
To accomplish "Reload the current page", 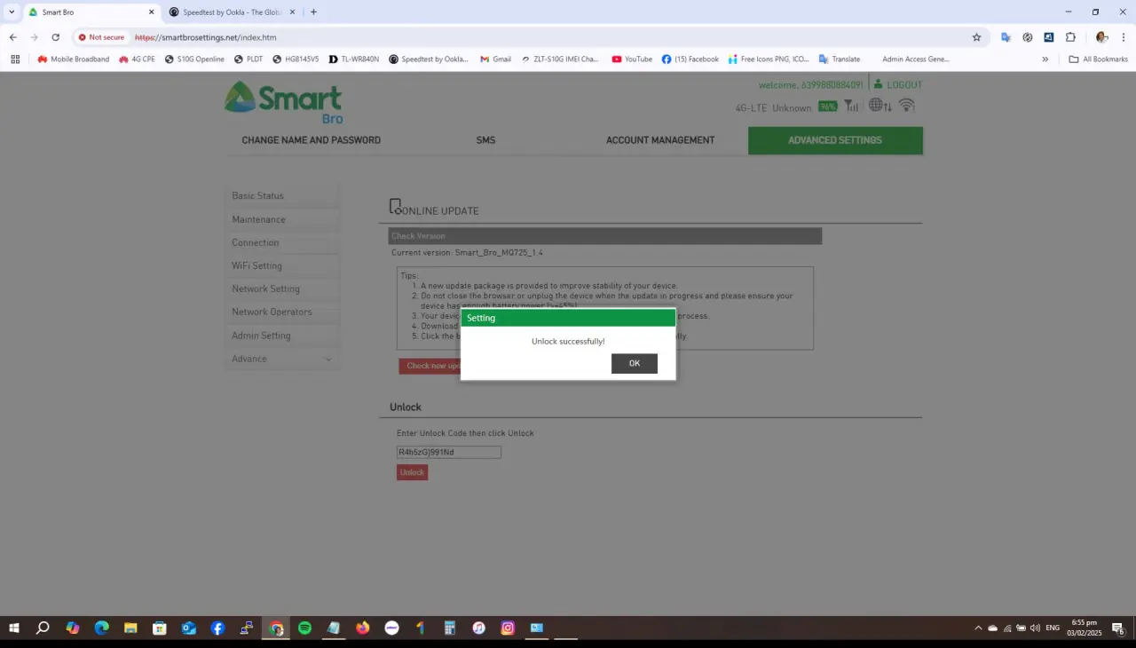I will click(55, 37).
